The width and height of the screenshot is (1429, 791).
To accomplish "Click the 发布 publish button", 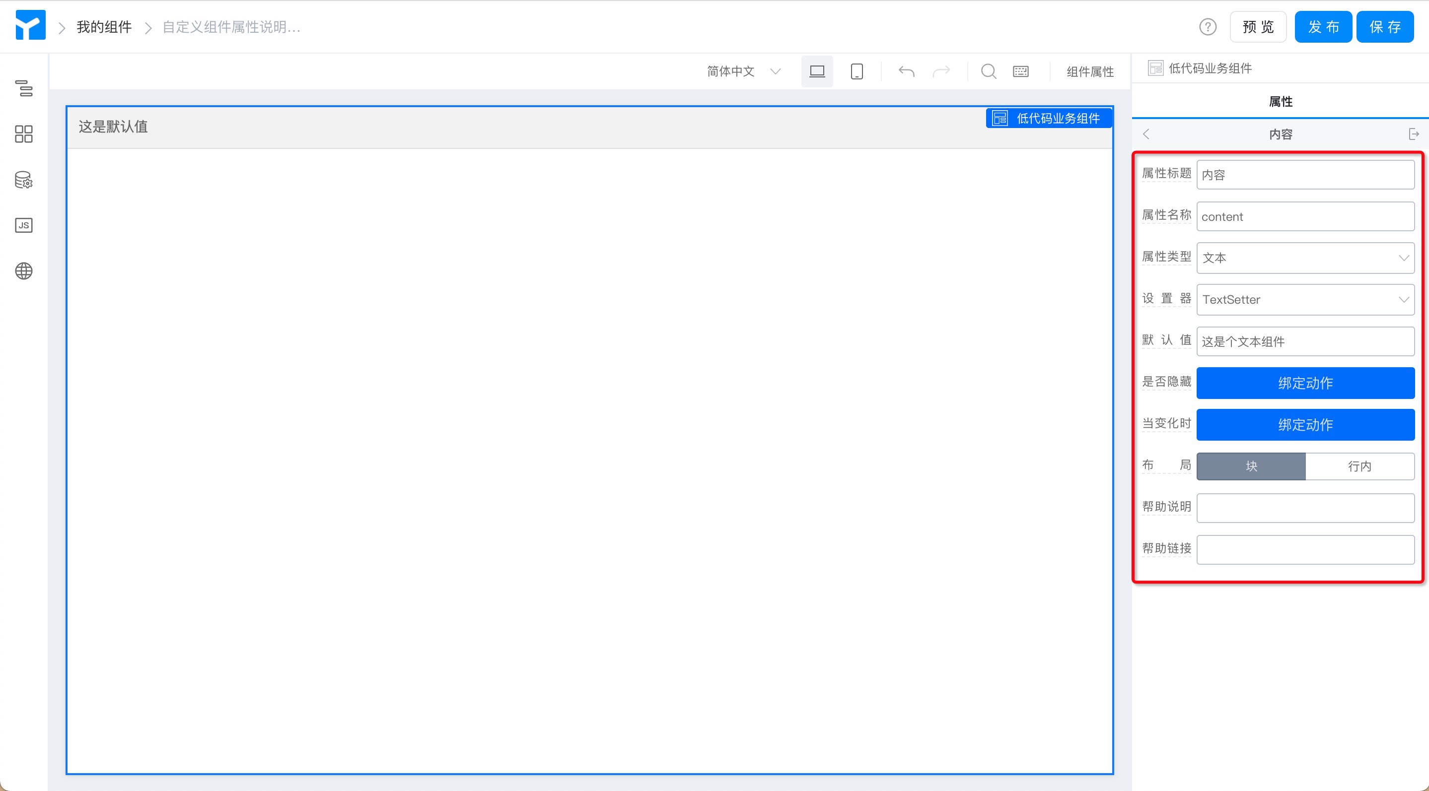I will tap(1323, 27).
